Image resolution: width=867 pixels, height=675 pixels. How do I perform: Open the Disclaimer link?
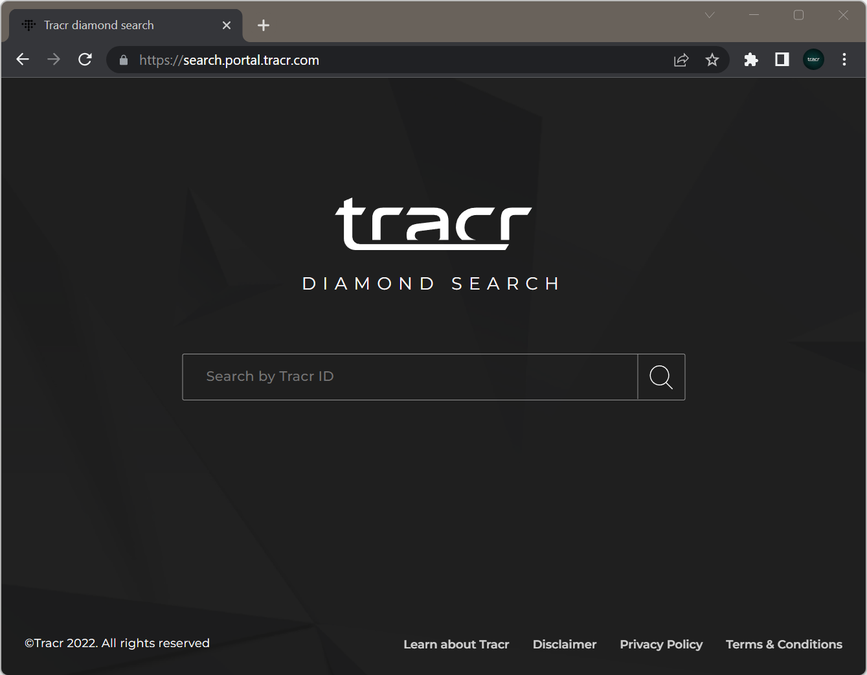tap(565, 645)
